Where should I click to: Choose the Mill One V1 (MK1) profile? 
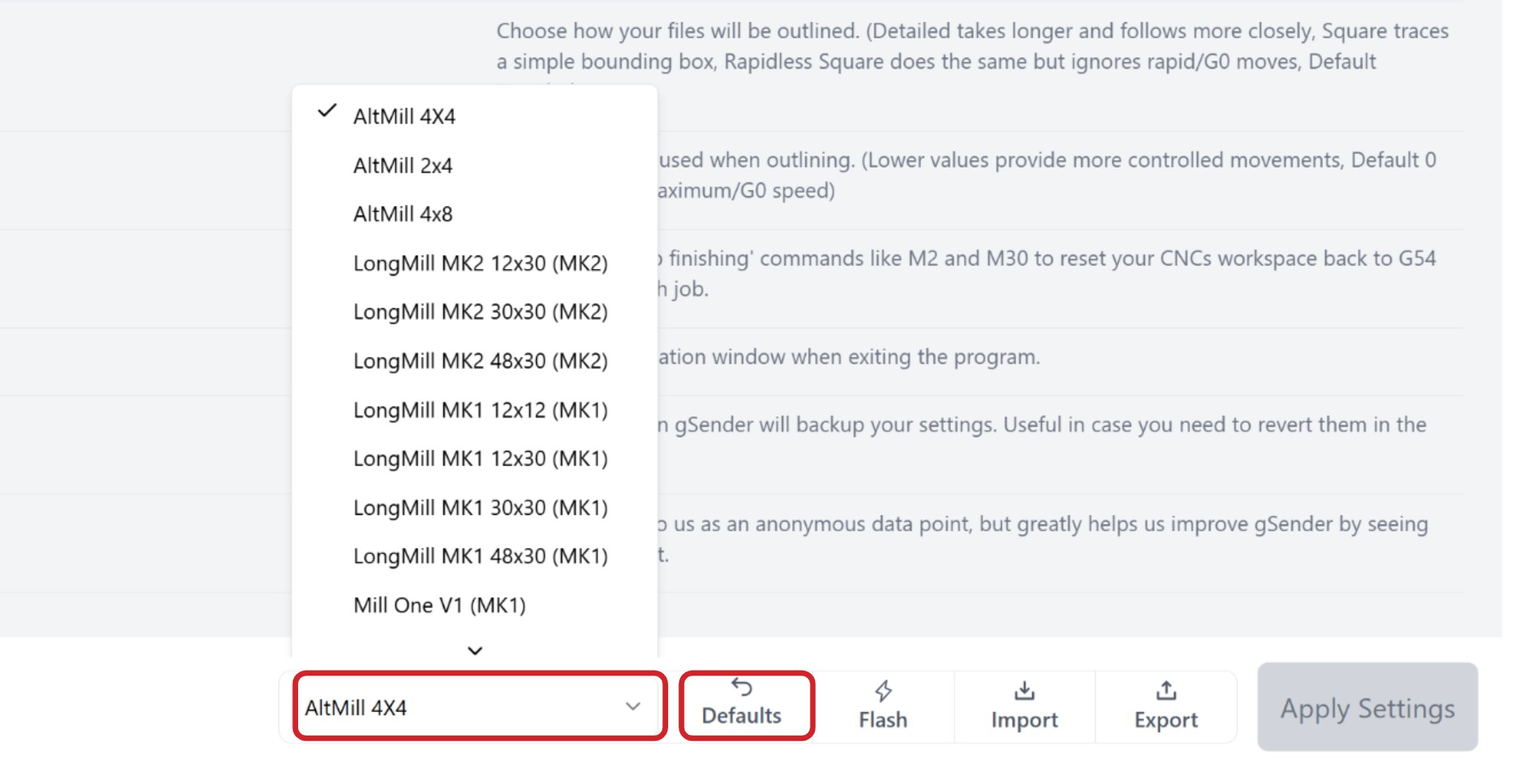[439, 605]
